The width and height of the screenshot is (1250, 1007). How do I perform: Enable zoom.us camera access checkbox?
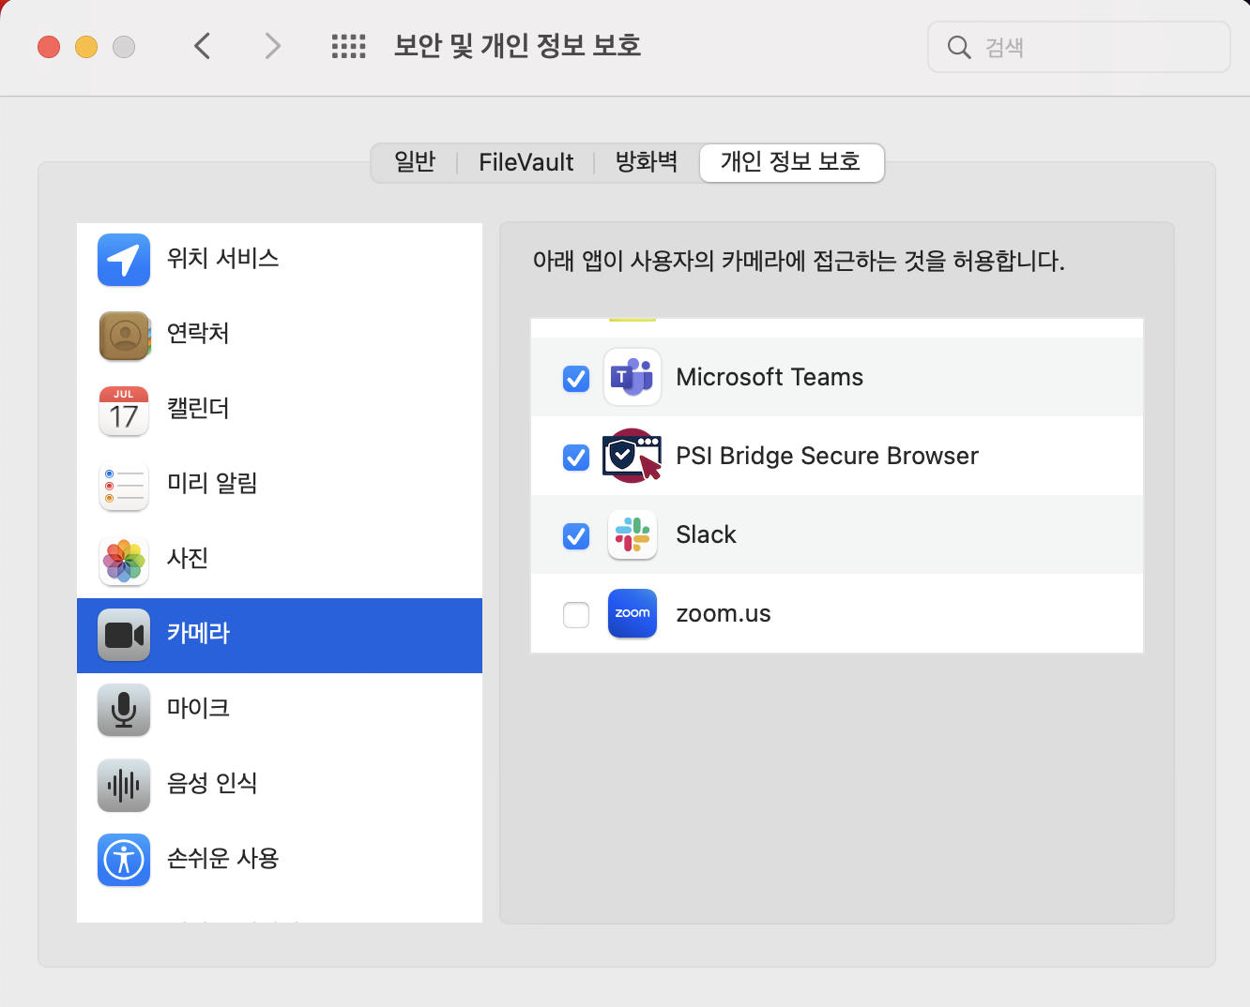pyautogui.click(x=576, y=614)
